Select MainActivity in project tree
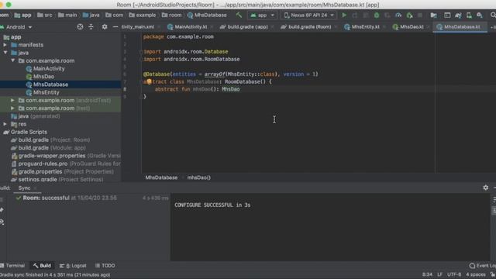Screen dimensions: 496x279 point(49,69)
